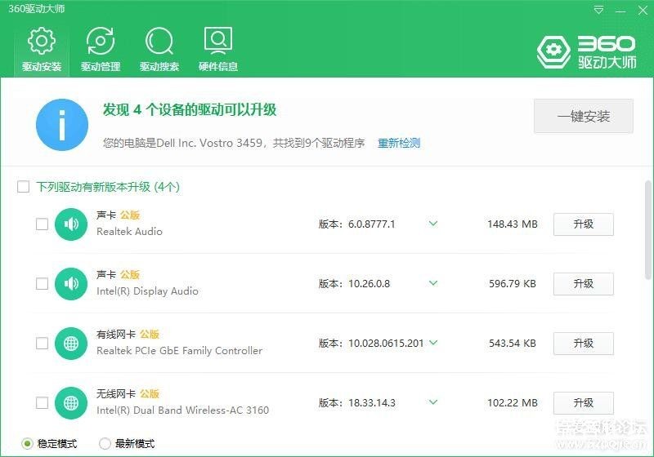
Task: Click the Intel(R) Dual Band Wireless-AC 3160 name
Action: (182, 410)
